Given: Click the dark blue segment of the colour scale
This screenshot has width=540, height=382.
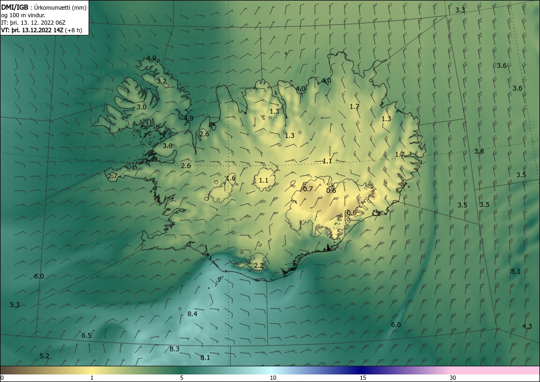Looking at the screenshot, I should (360, 370).
